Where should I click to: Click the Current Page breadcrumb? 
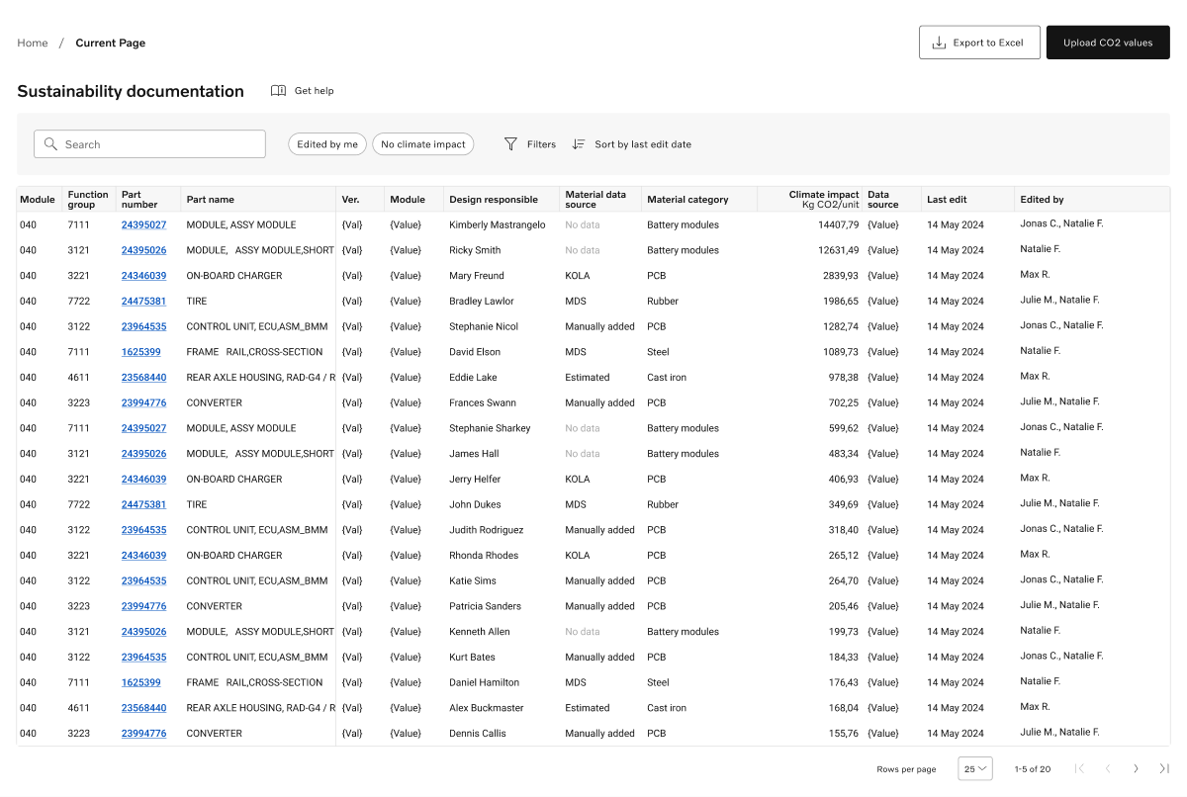111,43
